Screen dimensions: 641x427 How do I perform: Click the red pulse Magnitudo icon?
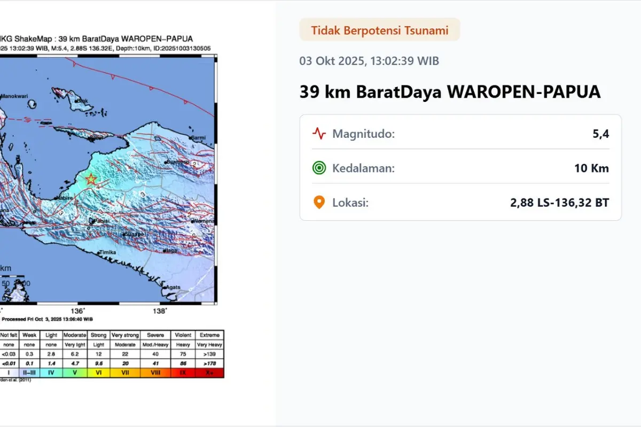(319, 133)
